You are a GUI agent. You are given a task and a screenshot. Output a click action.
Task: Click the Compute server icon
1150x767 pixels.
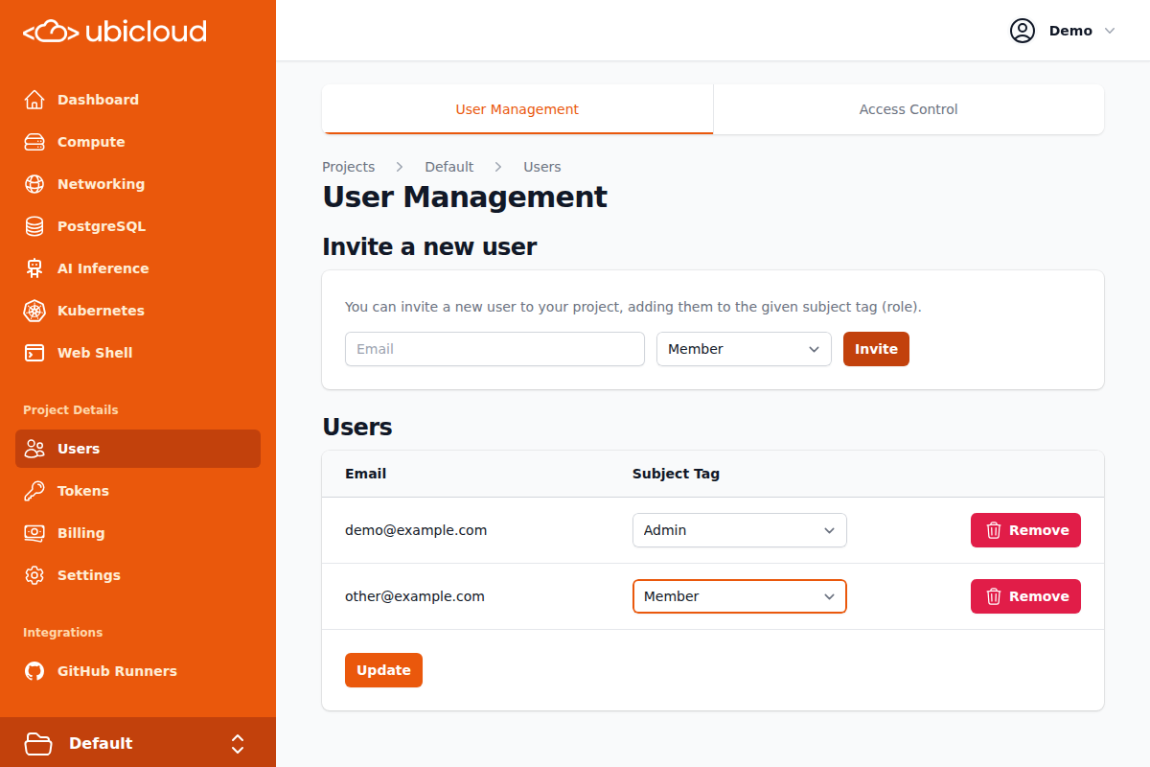pos(34,142)
